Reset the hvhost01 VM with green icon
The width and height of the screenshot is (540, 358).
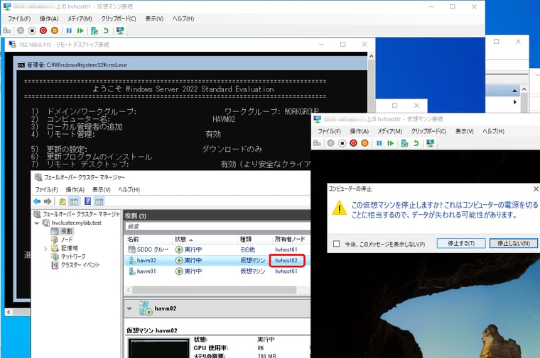80,30
